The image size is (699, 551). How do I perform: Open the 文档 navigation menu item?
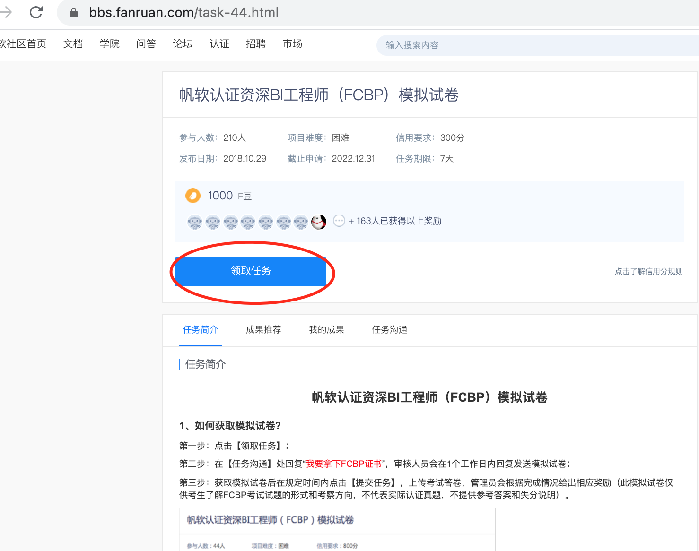pyautogui.click(x=73, y=44)
